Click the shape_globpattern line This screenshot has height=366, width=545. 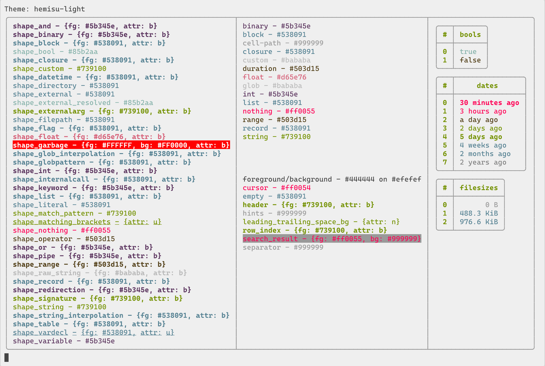tap(102, 162)
